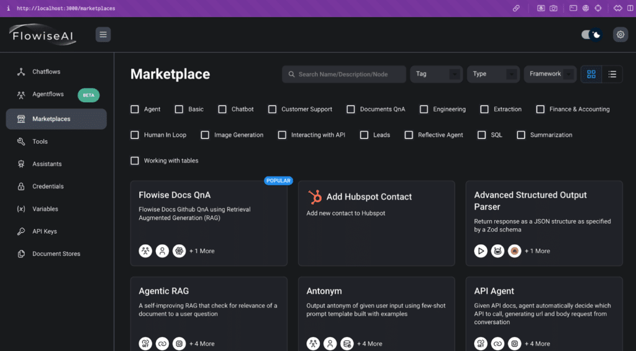Click the play node icon on Advanced Structured Output Parser
Viewport: 636px width, 351px height.
481,251
